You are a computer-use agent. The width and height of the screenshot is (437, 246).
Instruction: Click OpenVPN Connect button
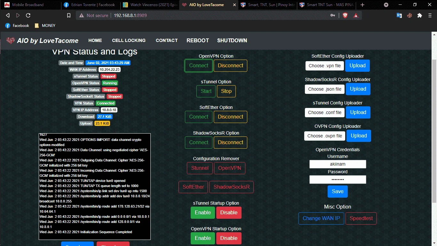click(x=199, y=66)
